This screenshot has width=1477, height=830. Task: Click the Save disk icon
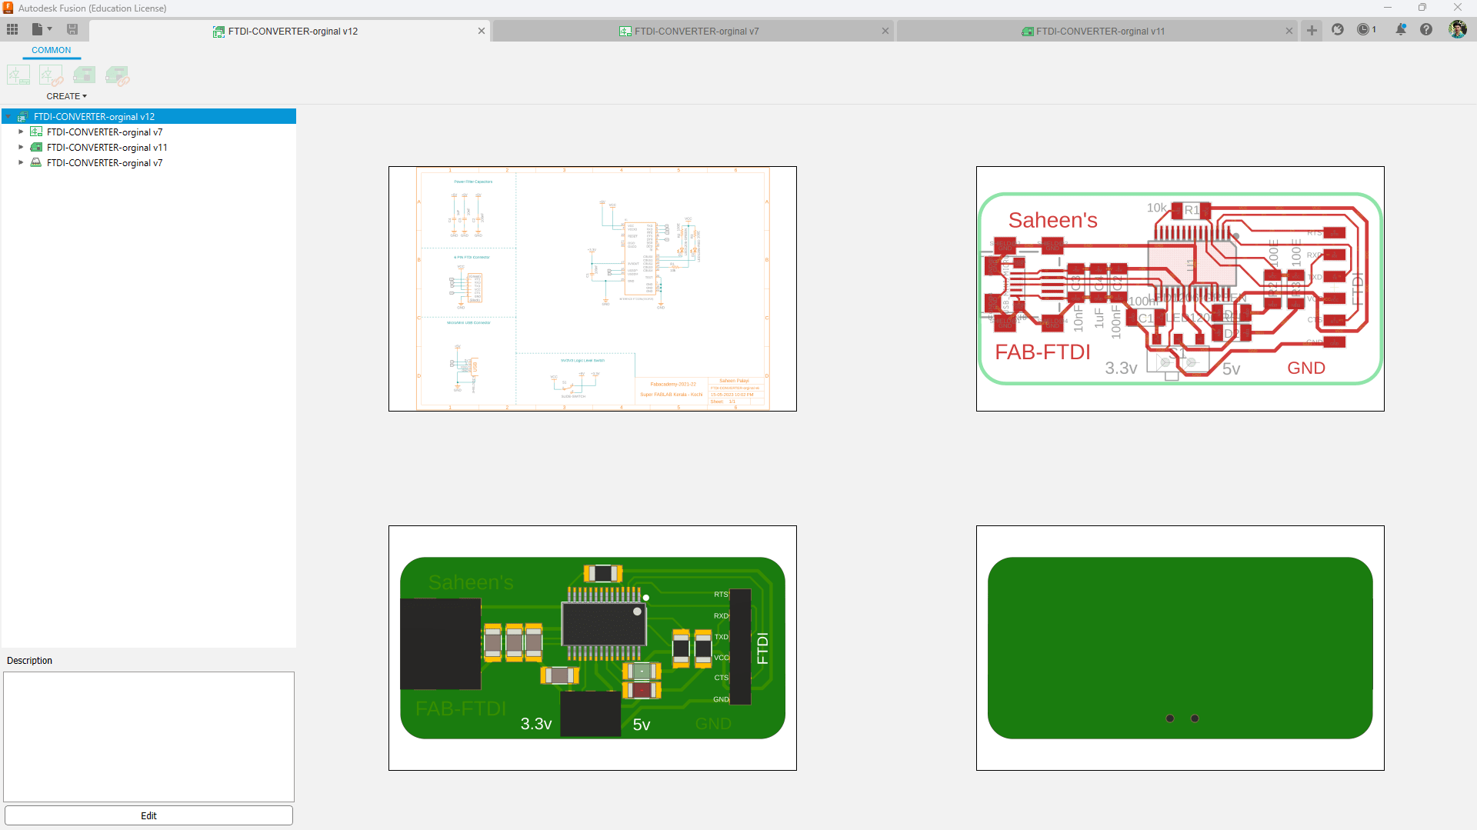tap(72, 29)
